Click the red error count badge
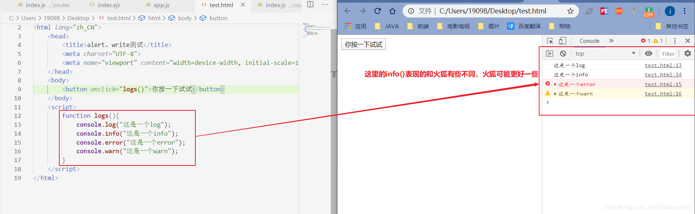The height and width of the screenshot is (214, 695). [x=645, y=41]
